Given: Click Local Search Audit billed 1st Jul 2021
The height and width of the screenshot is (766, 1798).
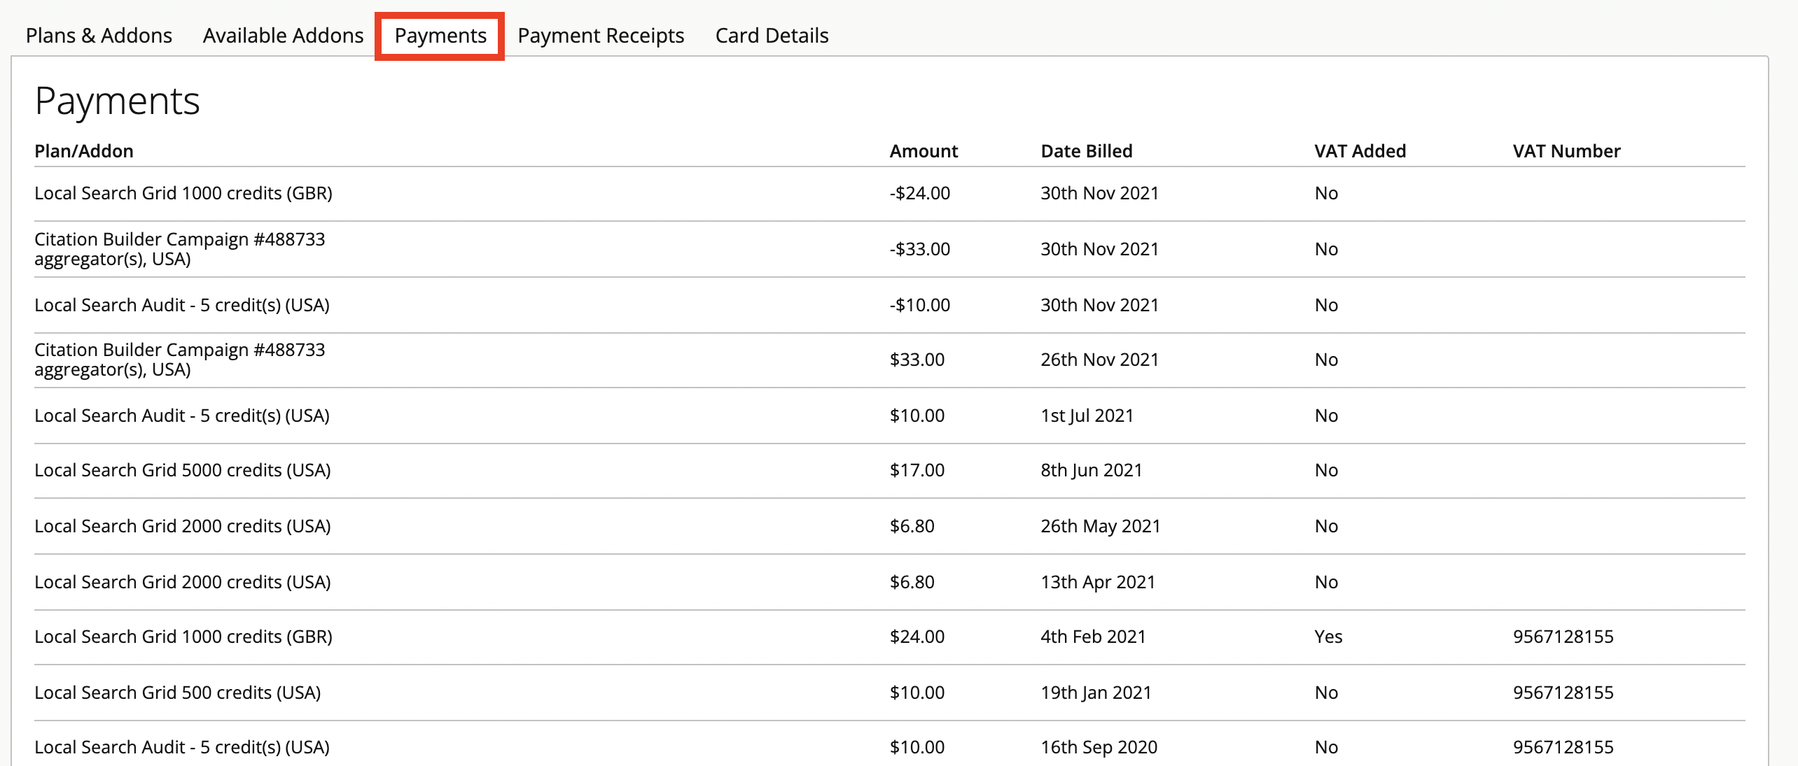Looking at the screenshot, I should point(182,416).
